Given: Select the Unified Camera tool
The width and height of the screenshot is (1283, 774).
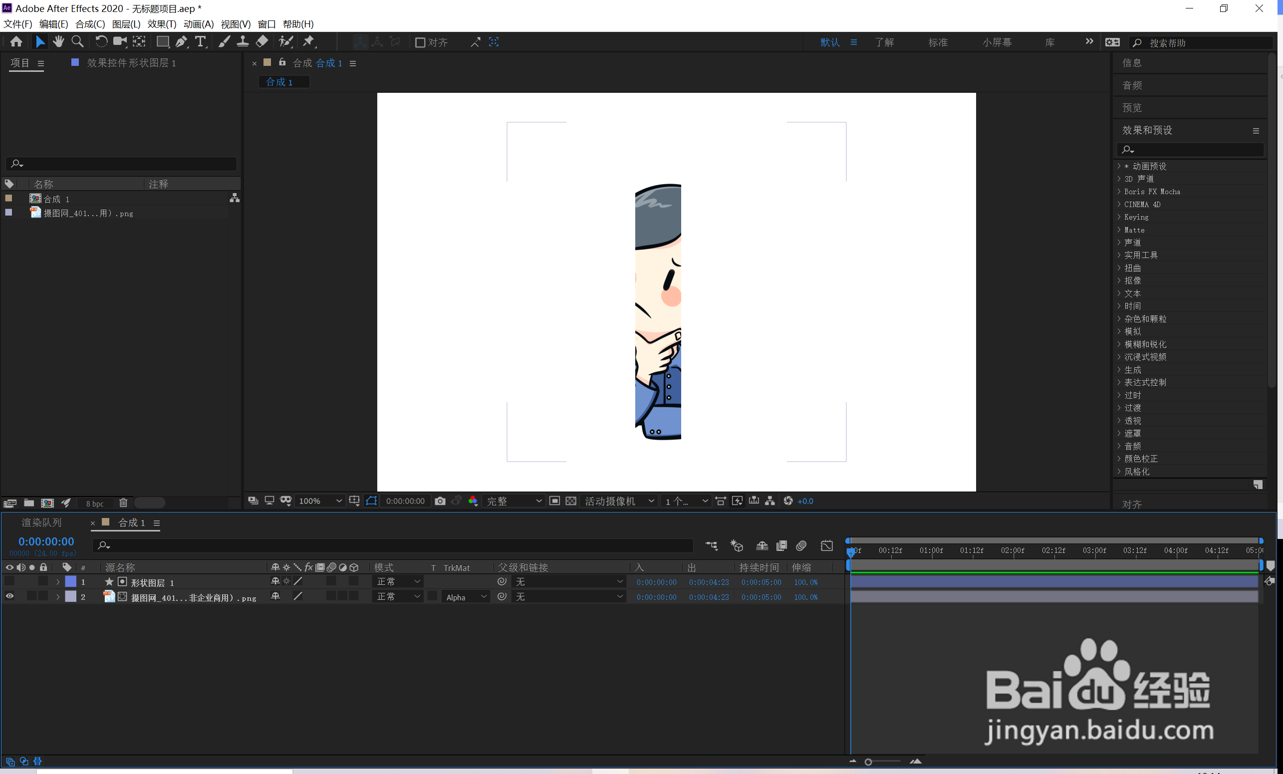Looking at the screenshot, I should click(x=120, y=41).
